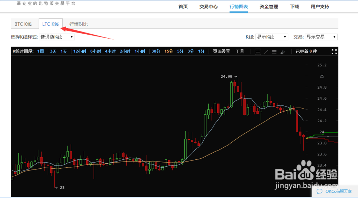
Task: Set K-line period to 2小时
Action: coord(125,51)
